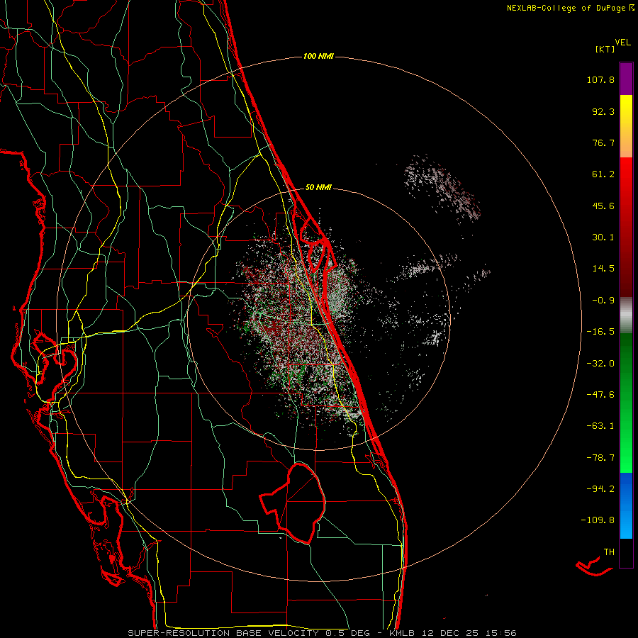Screen dimensions: 638x638
Task: Click the 14.5 velocity scale value
Action: pyautogui.click(x=603, y=269)
